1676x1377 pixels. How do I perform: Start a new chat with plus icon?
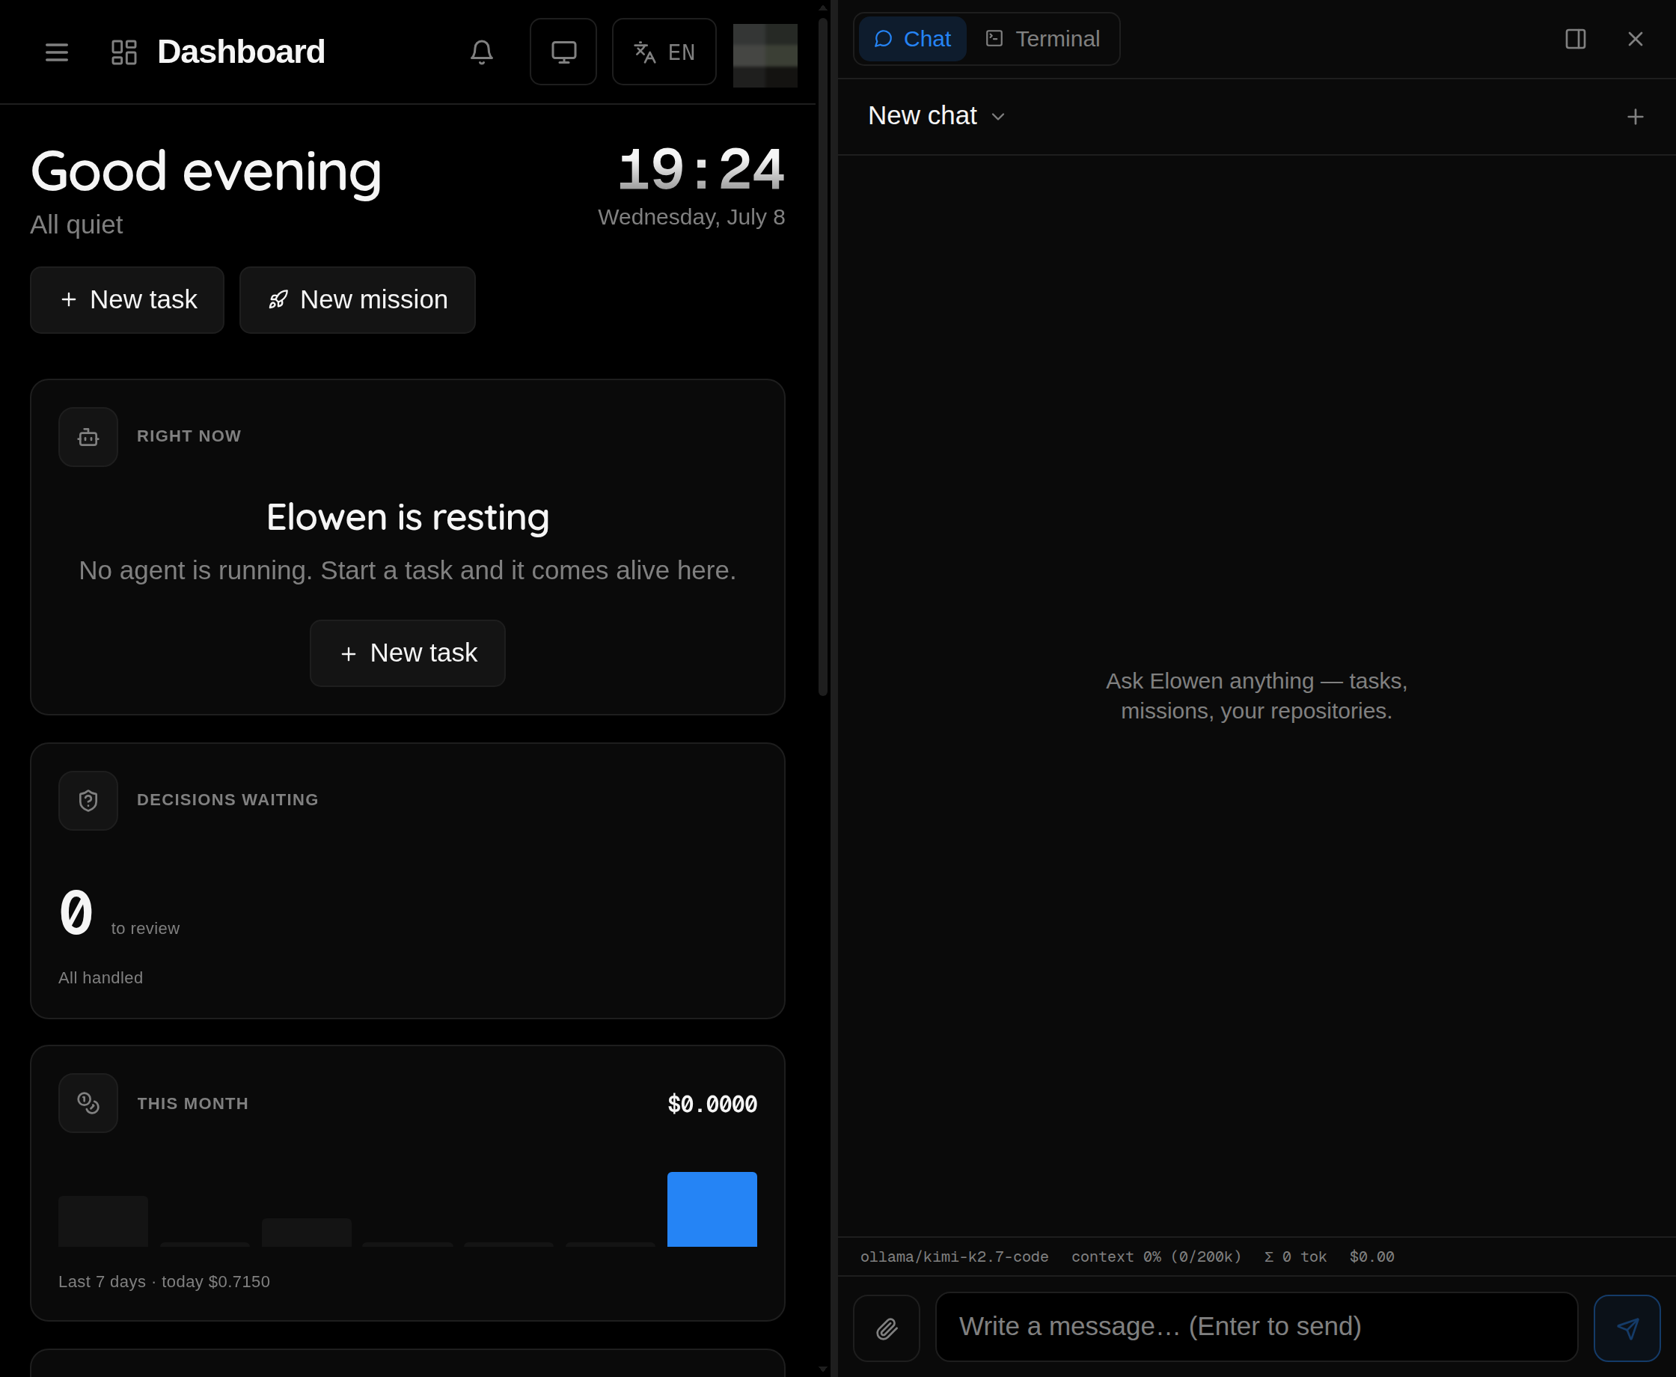point(1635,117)
